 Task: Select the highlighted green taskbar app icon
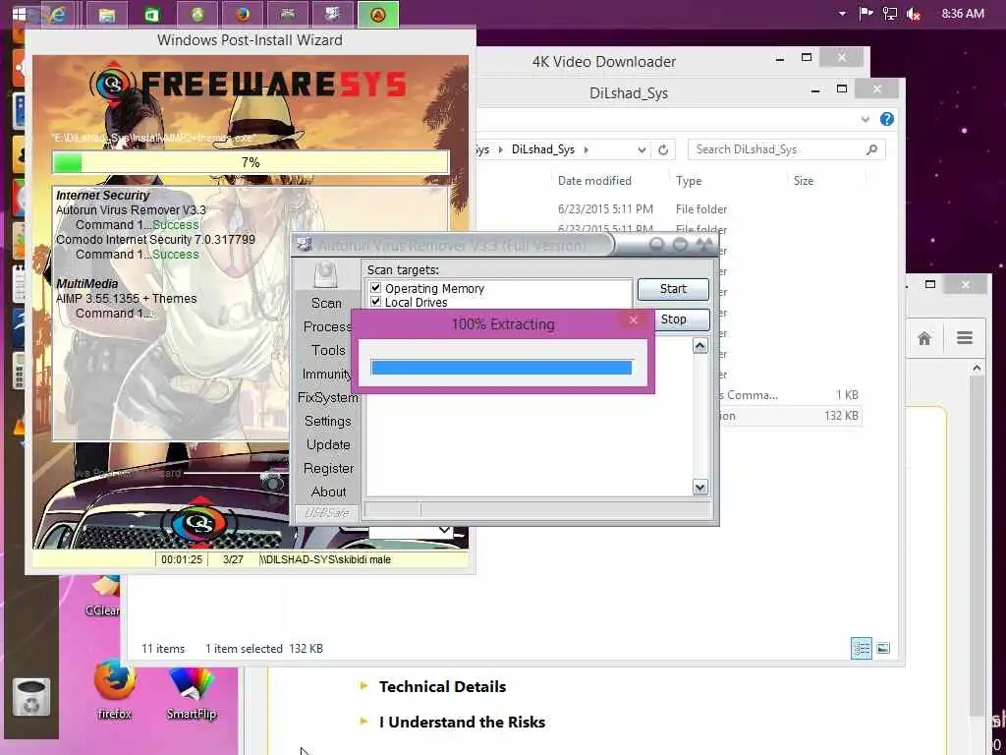coord(378,14)
